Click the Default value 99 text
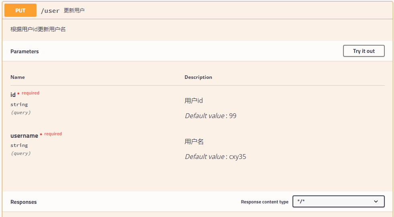Screen dimensions: 394x217 [210, 116]
